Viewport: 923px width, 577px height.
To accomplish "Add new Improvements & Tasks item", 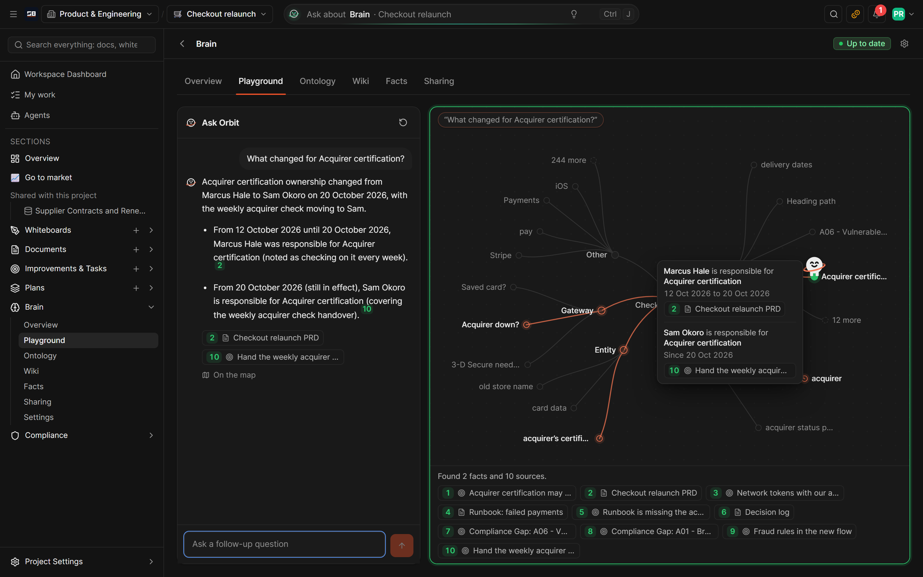I will tap(136, 269).
